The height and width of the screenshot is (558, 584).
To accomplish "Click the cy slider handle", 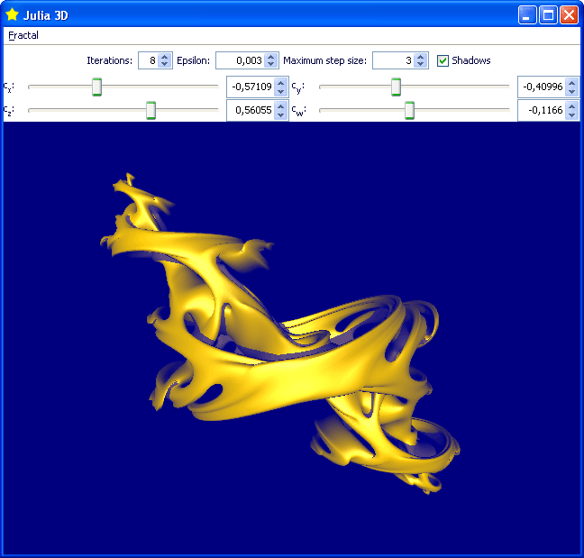I will pyautogui.click(x=396, y=87).
